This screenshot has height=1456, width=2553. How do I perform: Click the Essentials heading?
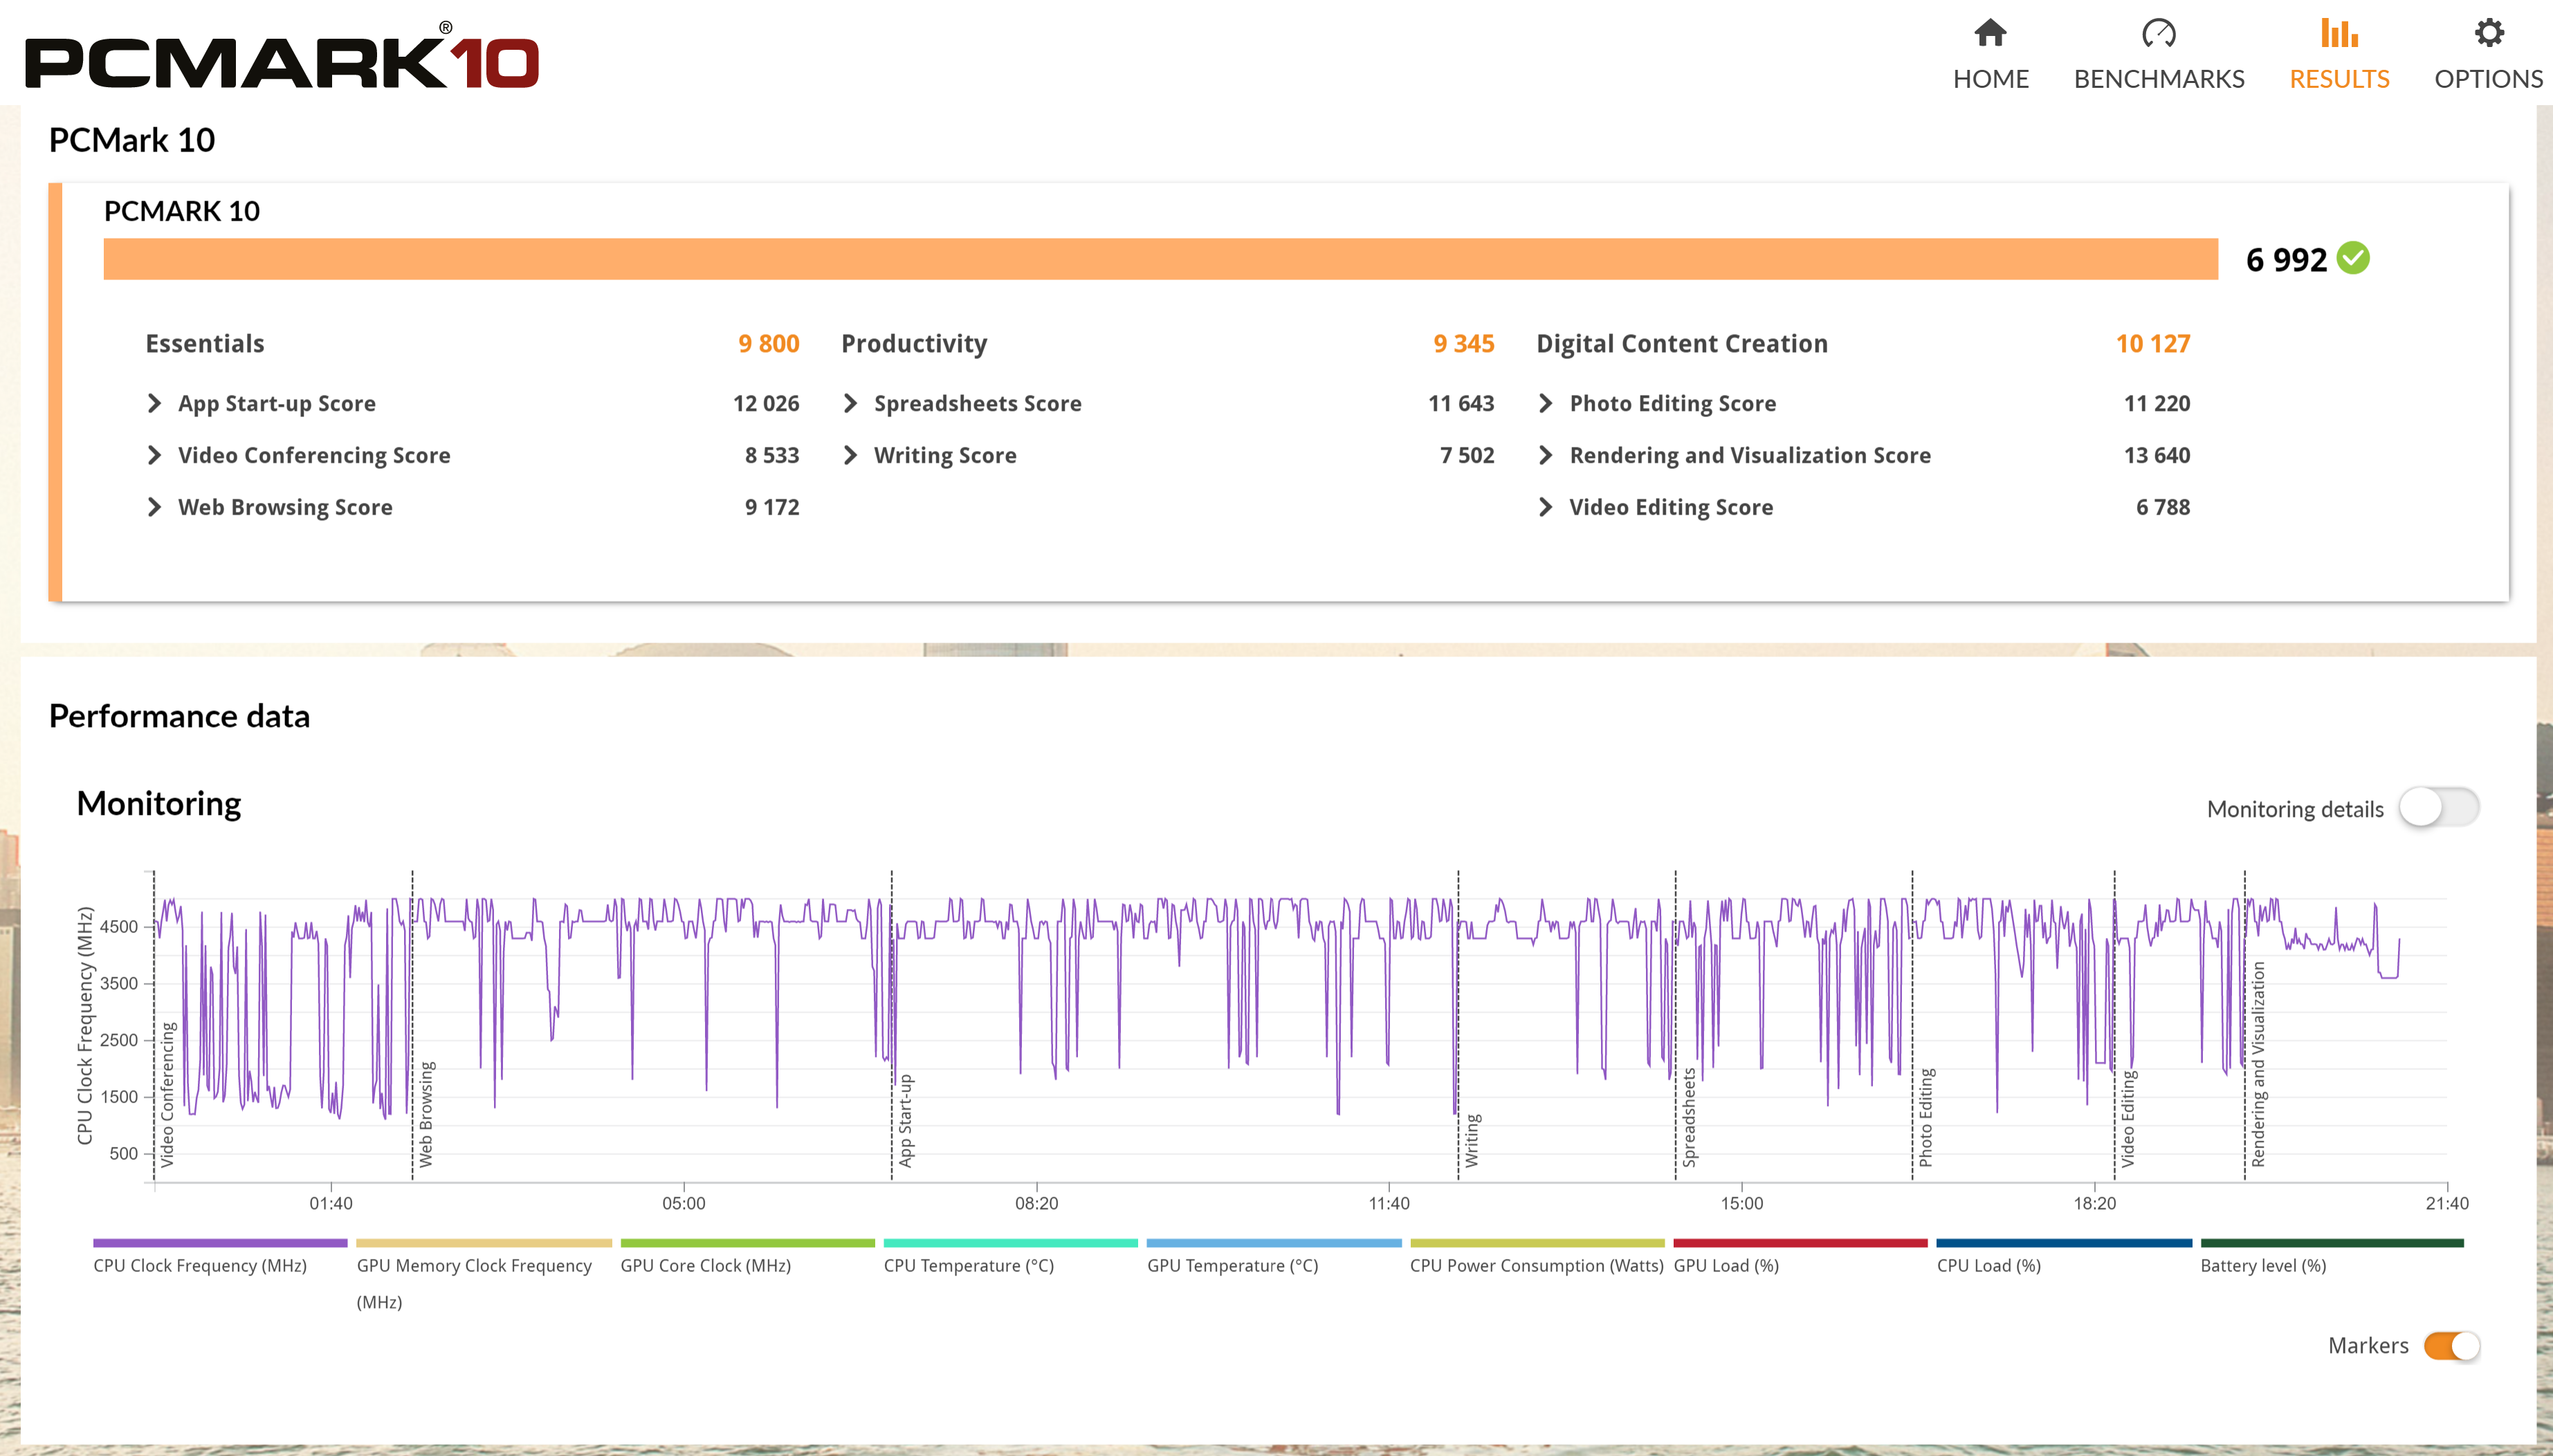coord(205,343)
